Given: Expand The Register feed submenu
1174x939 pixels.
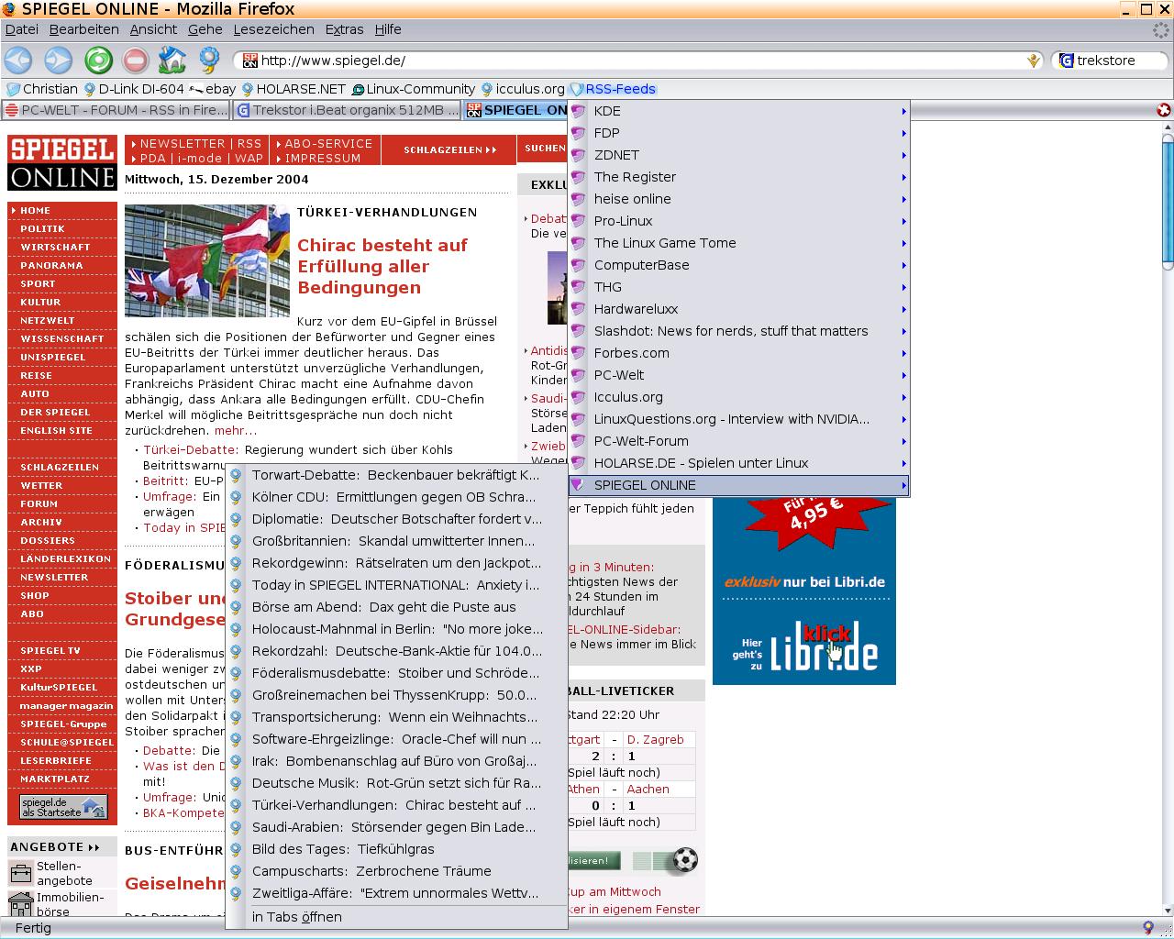Looking at the screenshot, I should (x=903, y=177).
